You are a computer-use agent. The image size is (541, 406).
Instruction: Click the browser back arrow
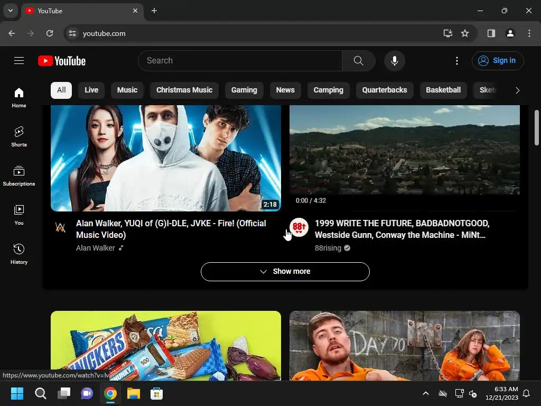coord(12,33)
